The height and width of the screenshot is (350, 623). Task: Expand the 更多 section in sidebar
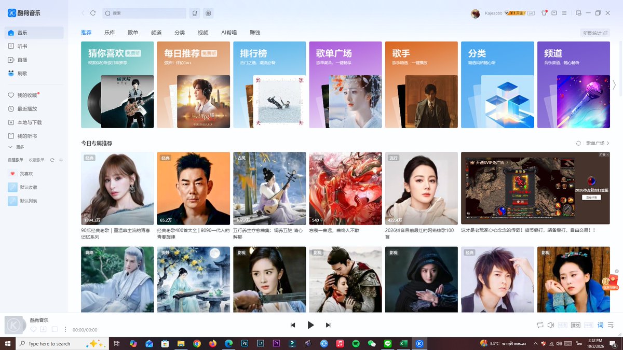[x=16, y=147]
